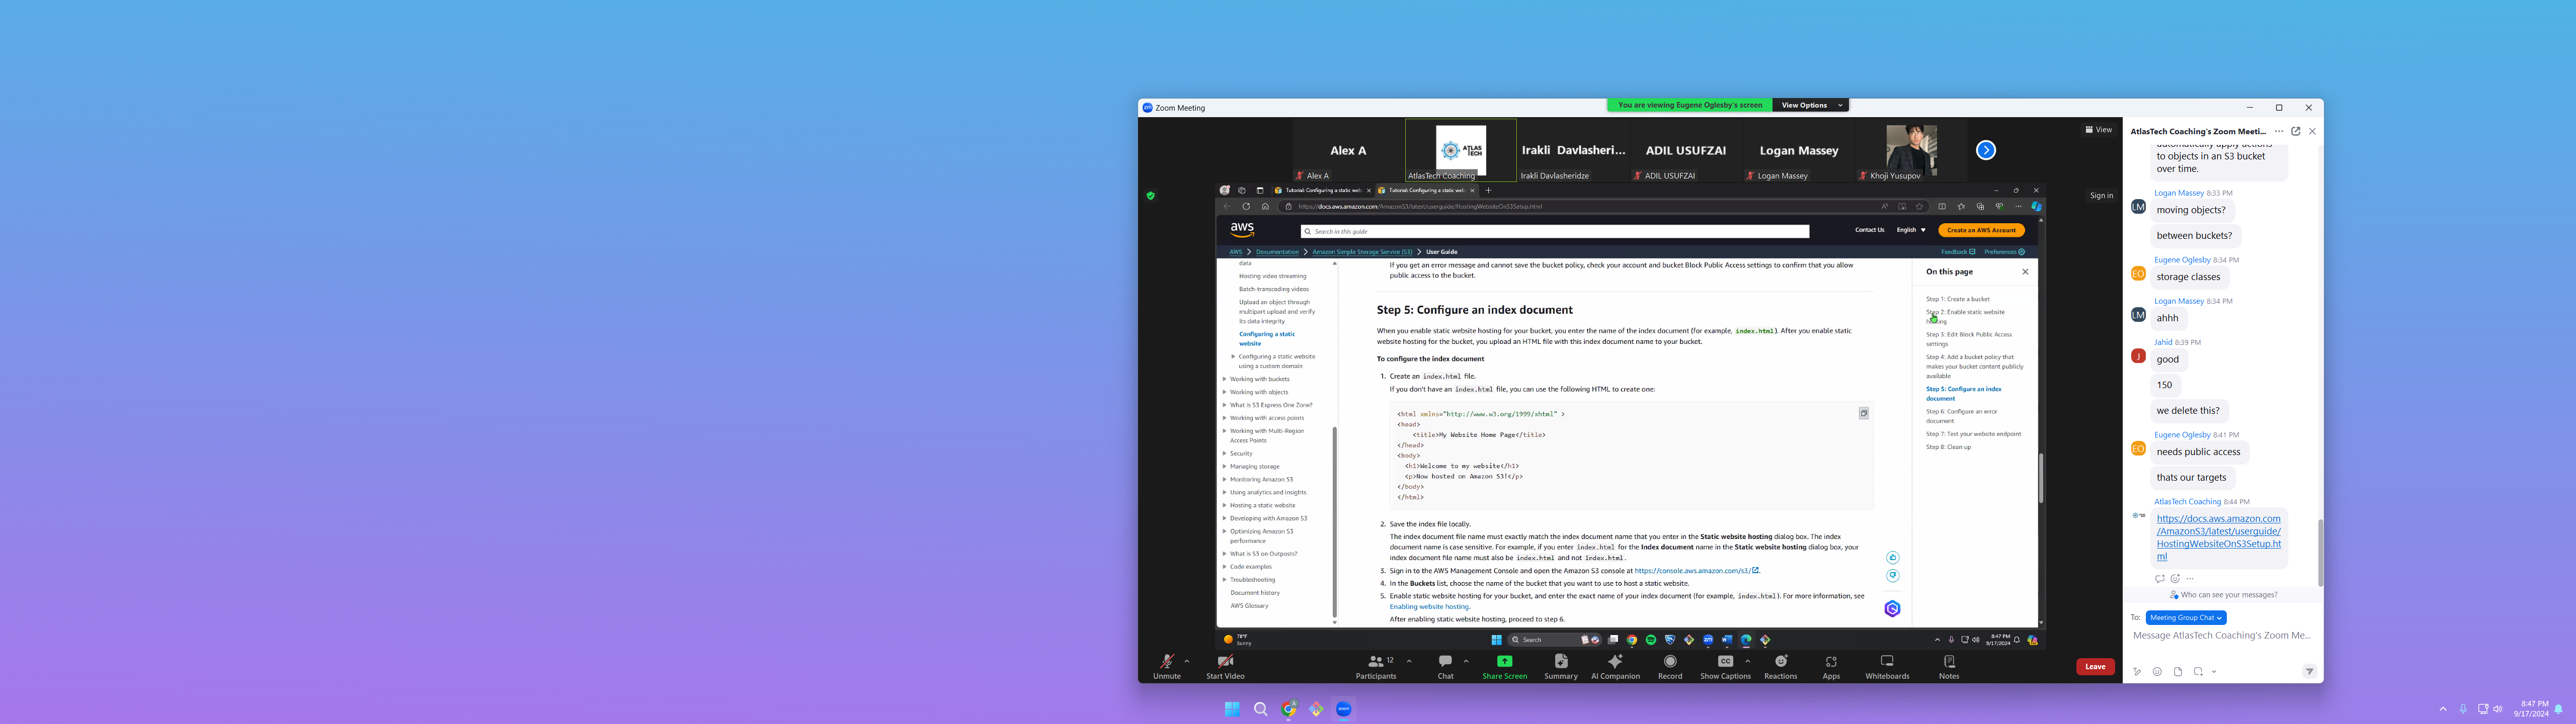Click Share Screen in toolbar

click(x=1504, y=665)
